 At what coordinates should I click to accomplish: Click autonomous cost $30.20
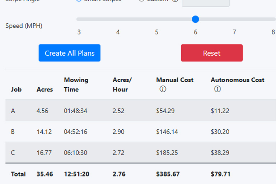tap(220, 132)
